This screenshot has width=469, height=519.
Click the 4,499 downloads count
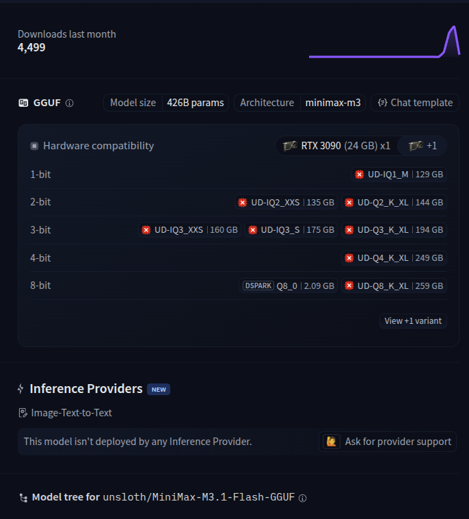pos(31,47)
